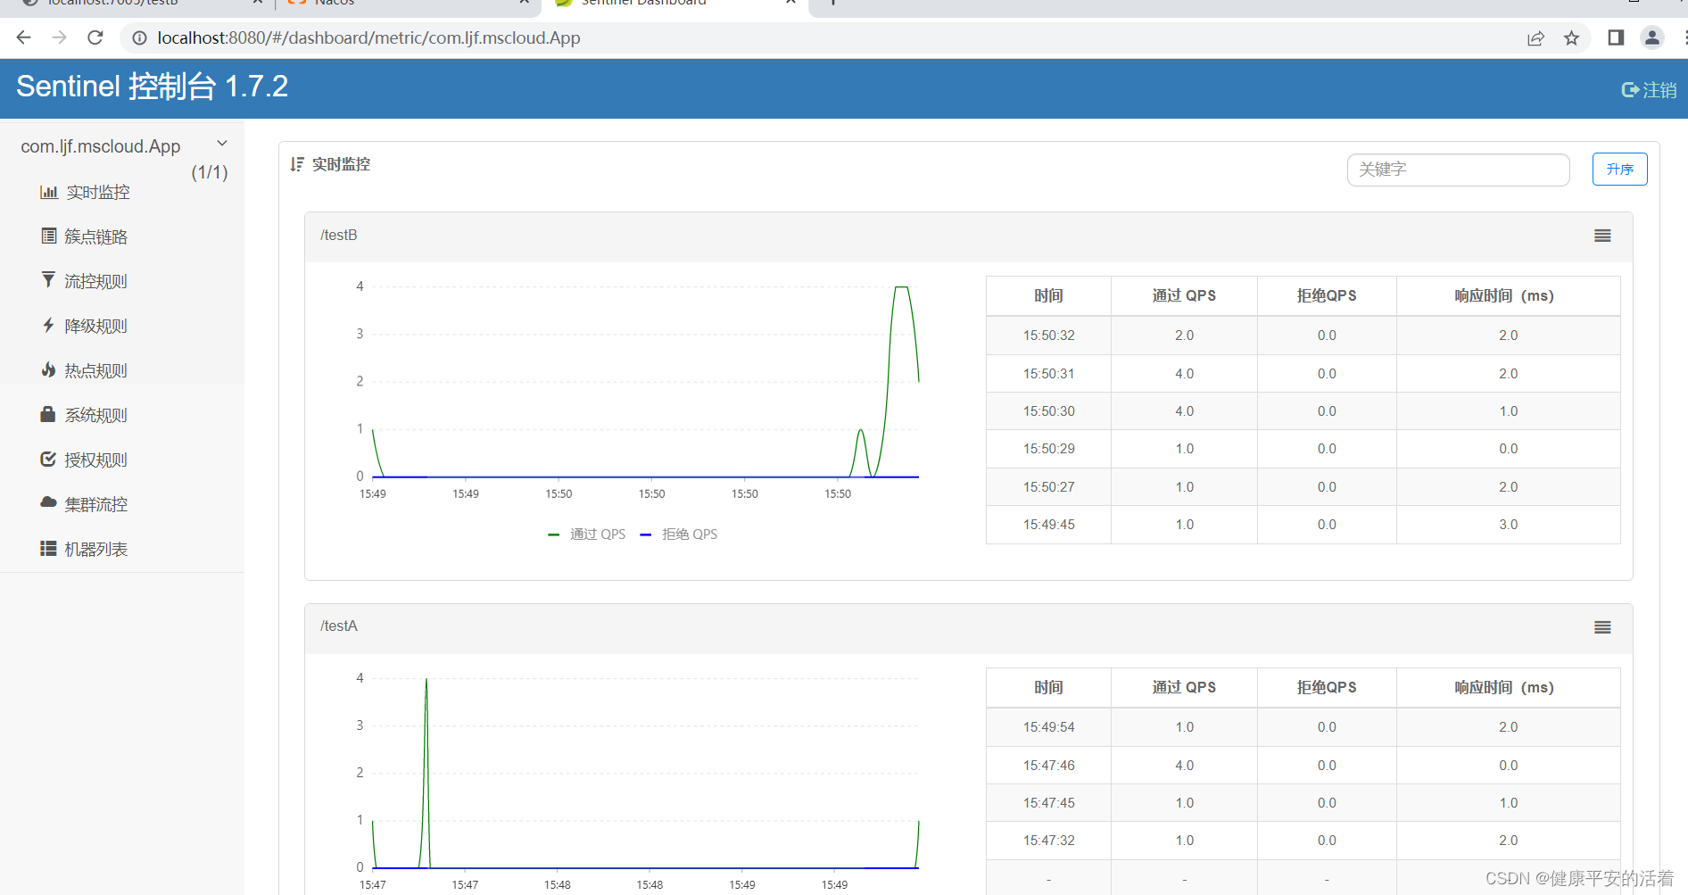Open 簇点链路 in the sidebar

click(95, 236)
